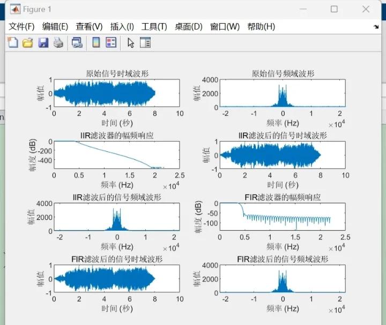The image size is (386, 325).
Task: Click the 原始信号时域波形 plot title
Action: 117,73
